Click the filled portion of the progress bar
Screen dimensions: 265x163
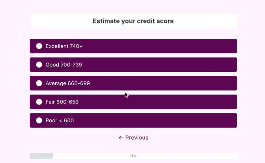41,156
